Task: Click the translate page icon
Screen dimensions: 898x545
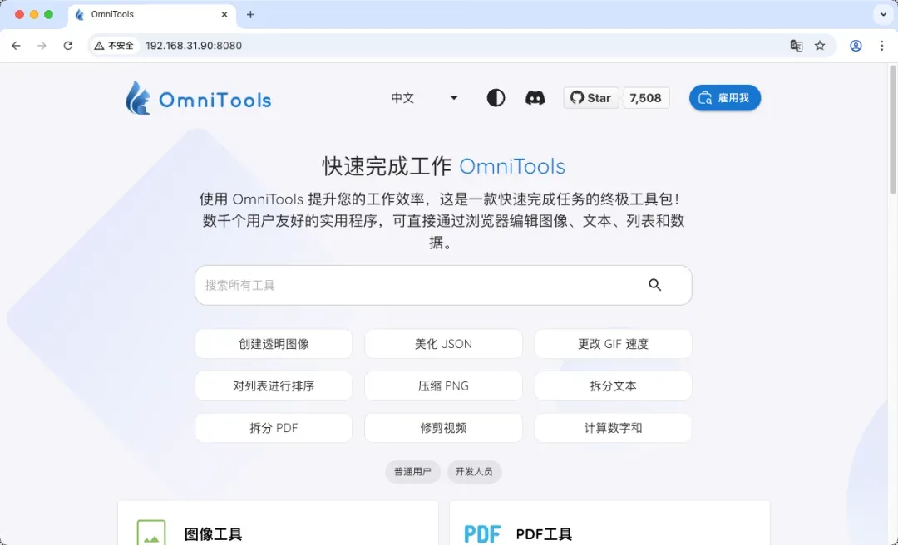Action: click(796, 45)
